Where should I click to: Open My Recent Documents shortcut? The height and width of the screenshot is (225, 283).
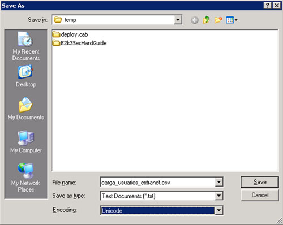pos(26,46)
